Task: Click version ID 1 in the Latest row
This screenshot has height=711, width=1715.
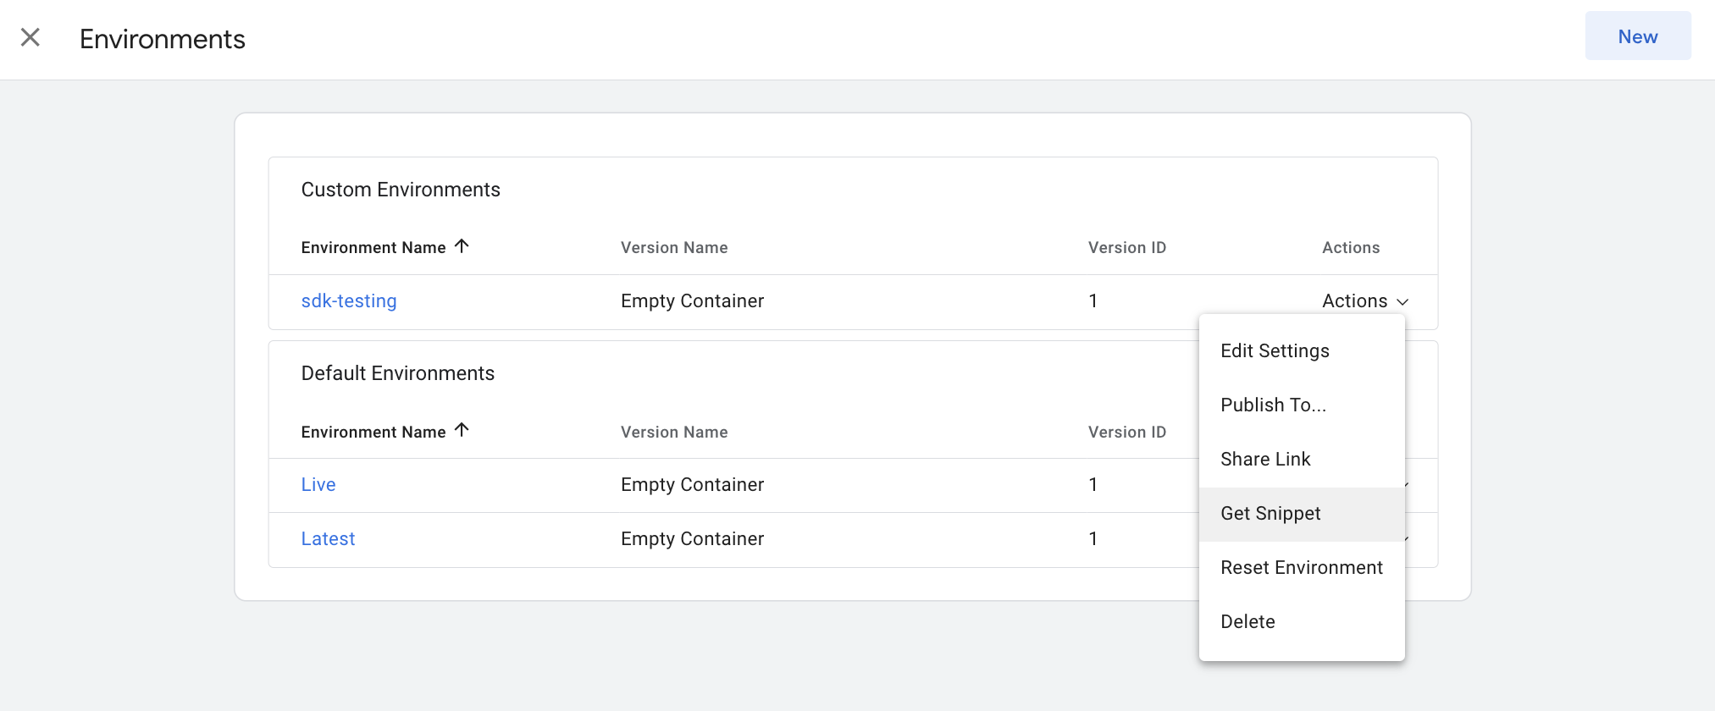Action: click(x=1093, y=539)
